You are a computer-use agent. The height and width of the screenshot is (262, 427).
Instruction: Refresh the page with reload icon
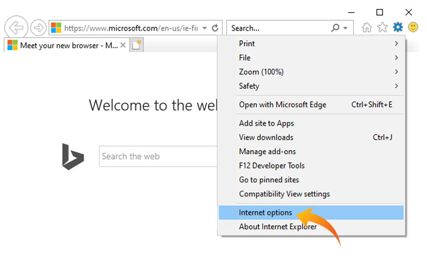(x=215, y=28)
